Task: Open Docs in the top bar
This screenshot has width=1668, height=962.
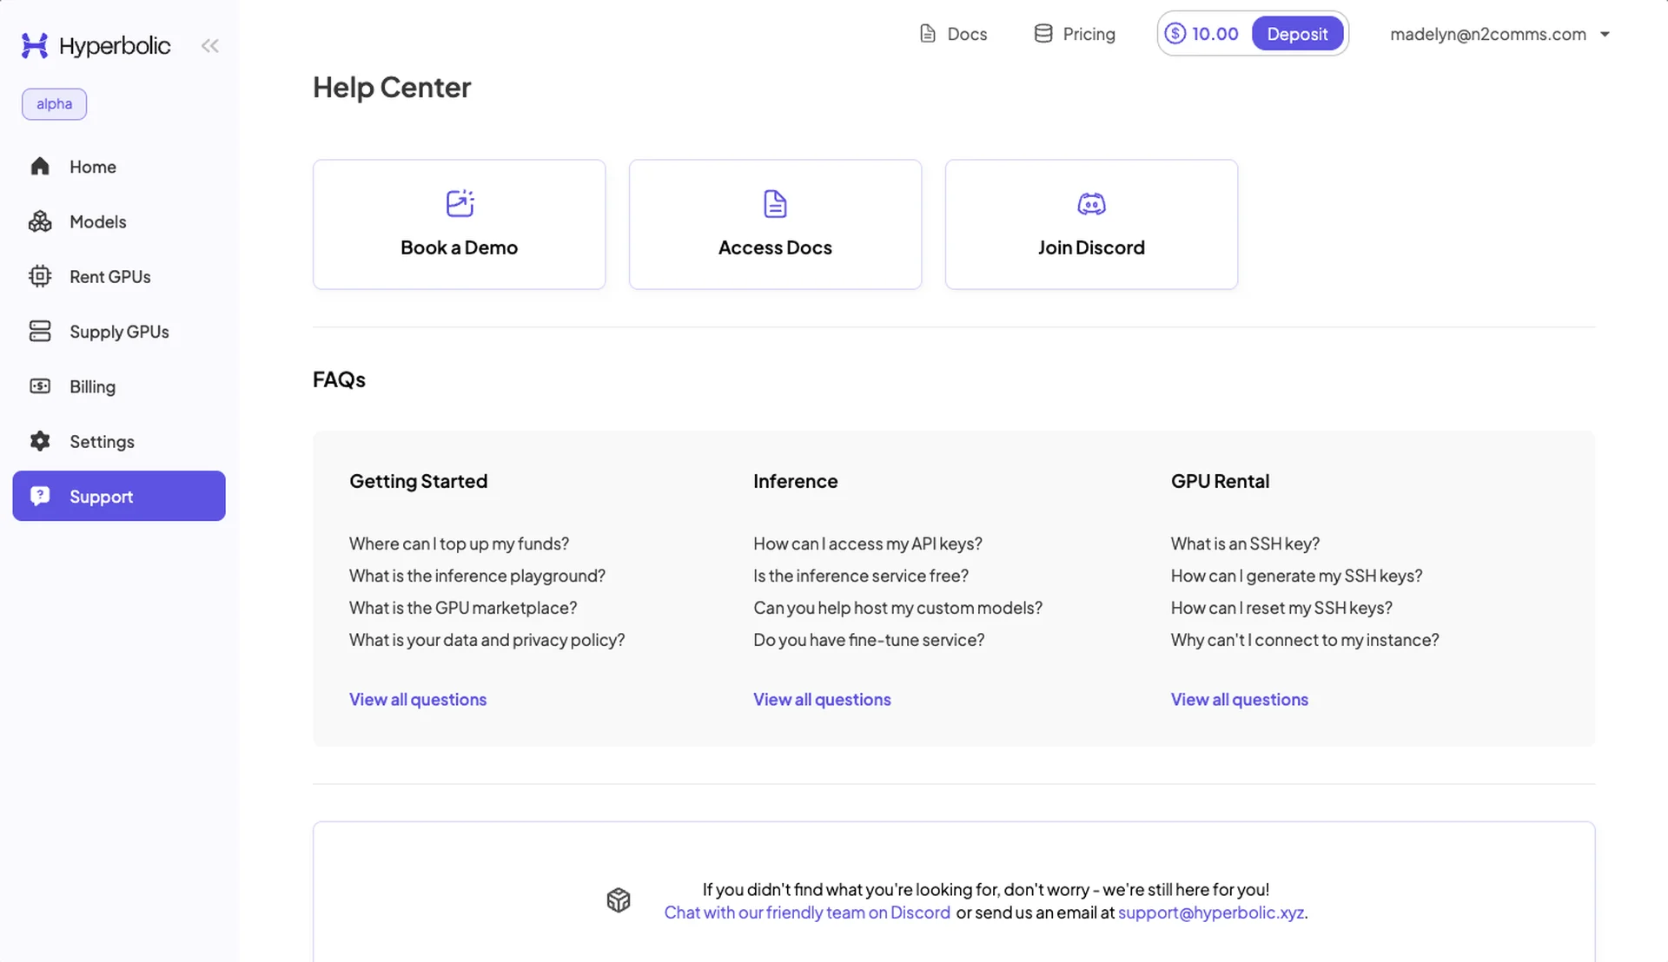Action: 953,34
